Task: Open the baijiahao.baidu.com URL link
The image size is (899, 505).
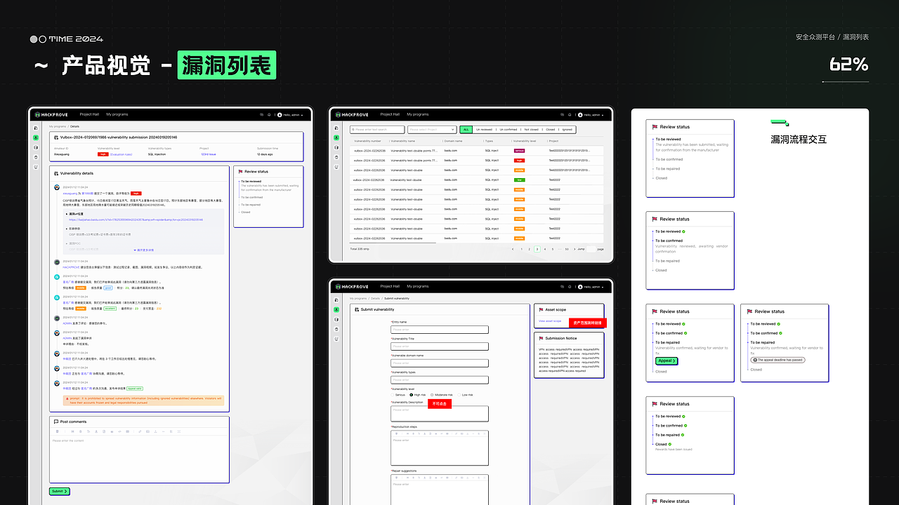Action: pos(136,220)
